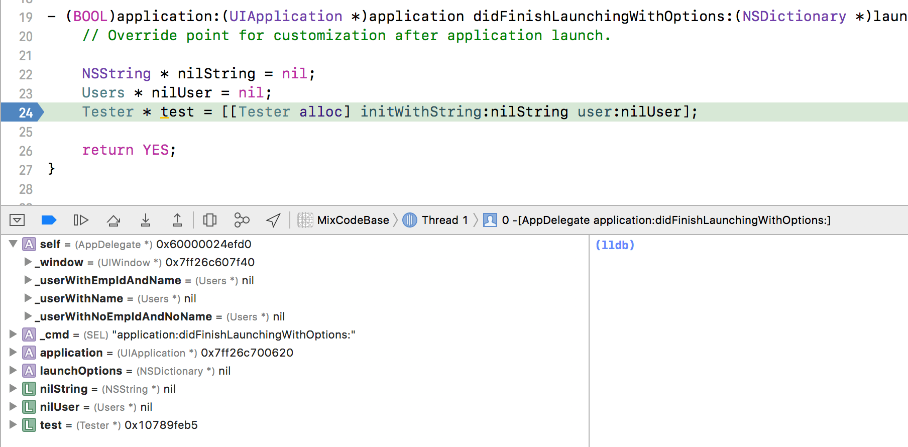
Task: Toggle the breakpoint on line 24
Action: coord(23,112)
